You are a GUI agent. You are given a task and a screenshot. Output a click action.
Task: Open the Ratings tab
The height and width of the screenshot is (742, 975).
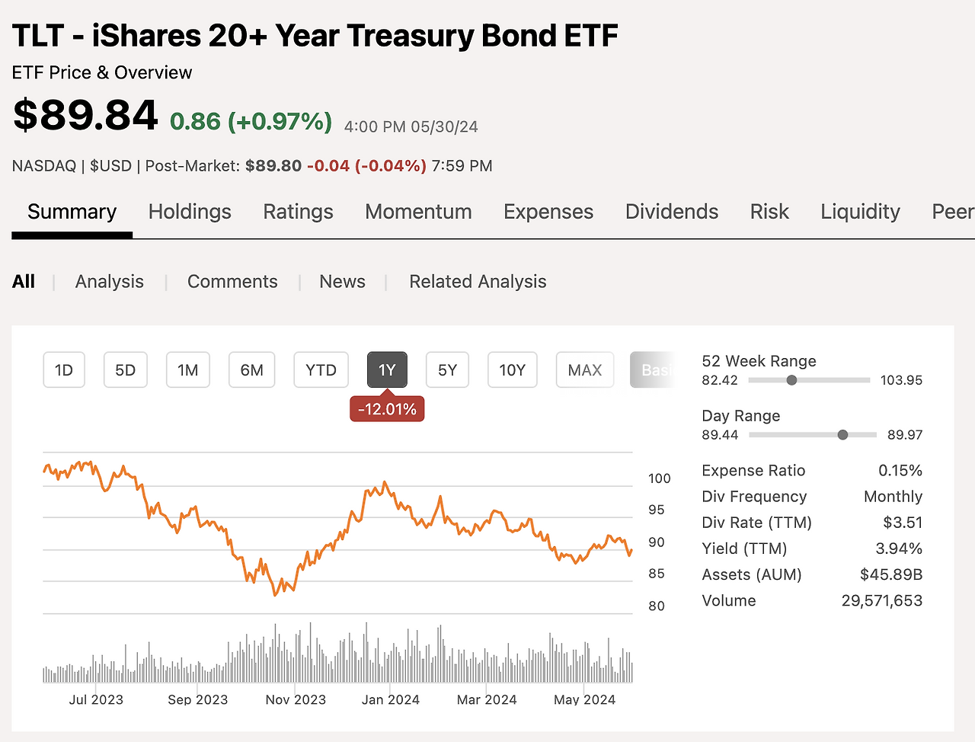(298, 212)
